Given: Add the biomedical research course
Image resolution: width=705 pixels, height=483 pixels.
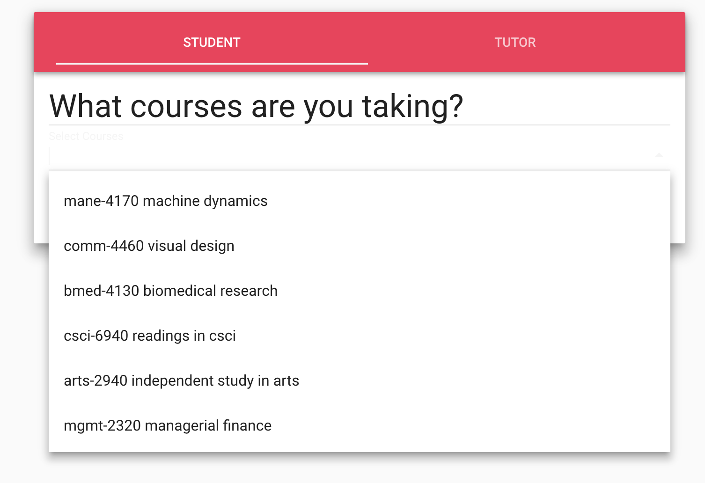Looking at the screenshot, I should pos(170,291).
